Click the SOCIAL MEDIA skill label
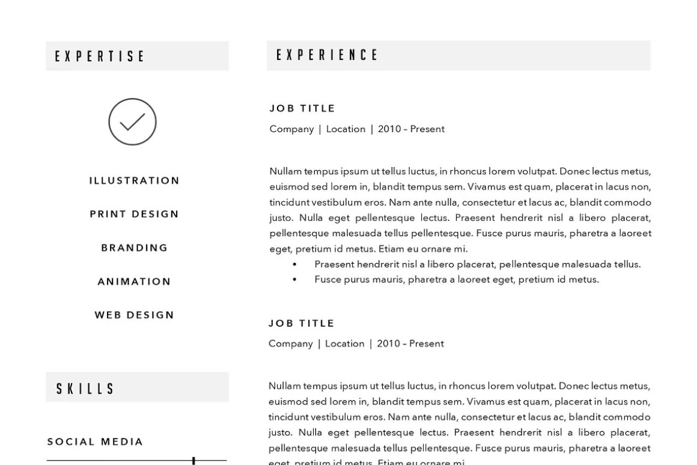Viewport: 697px width, 465px height. pyautogui.click(x=95, y=442)
